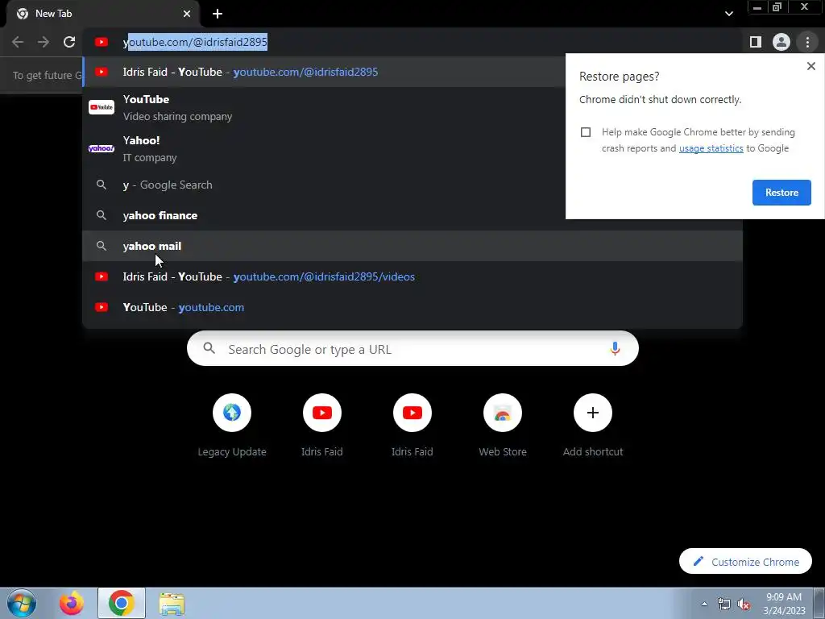Open the Windows Start orb
This screenshot has height=619, width=825.
22,603
